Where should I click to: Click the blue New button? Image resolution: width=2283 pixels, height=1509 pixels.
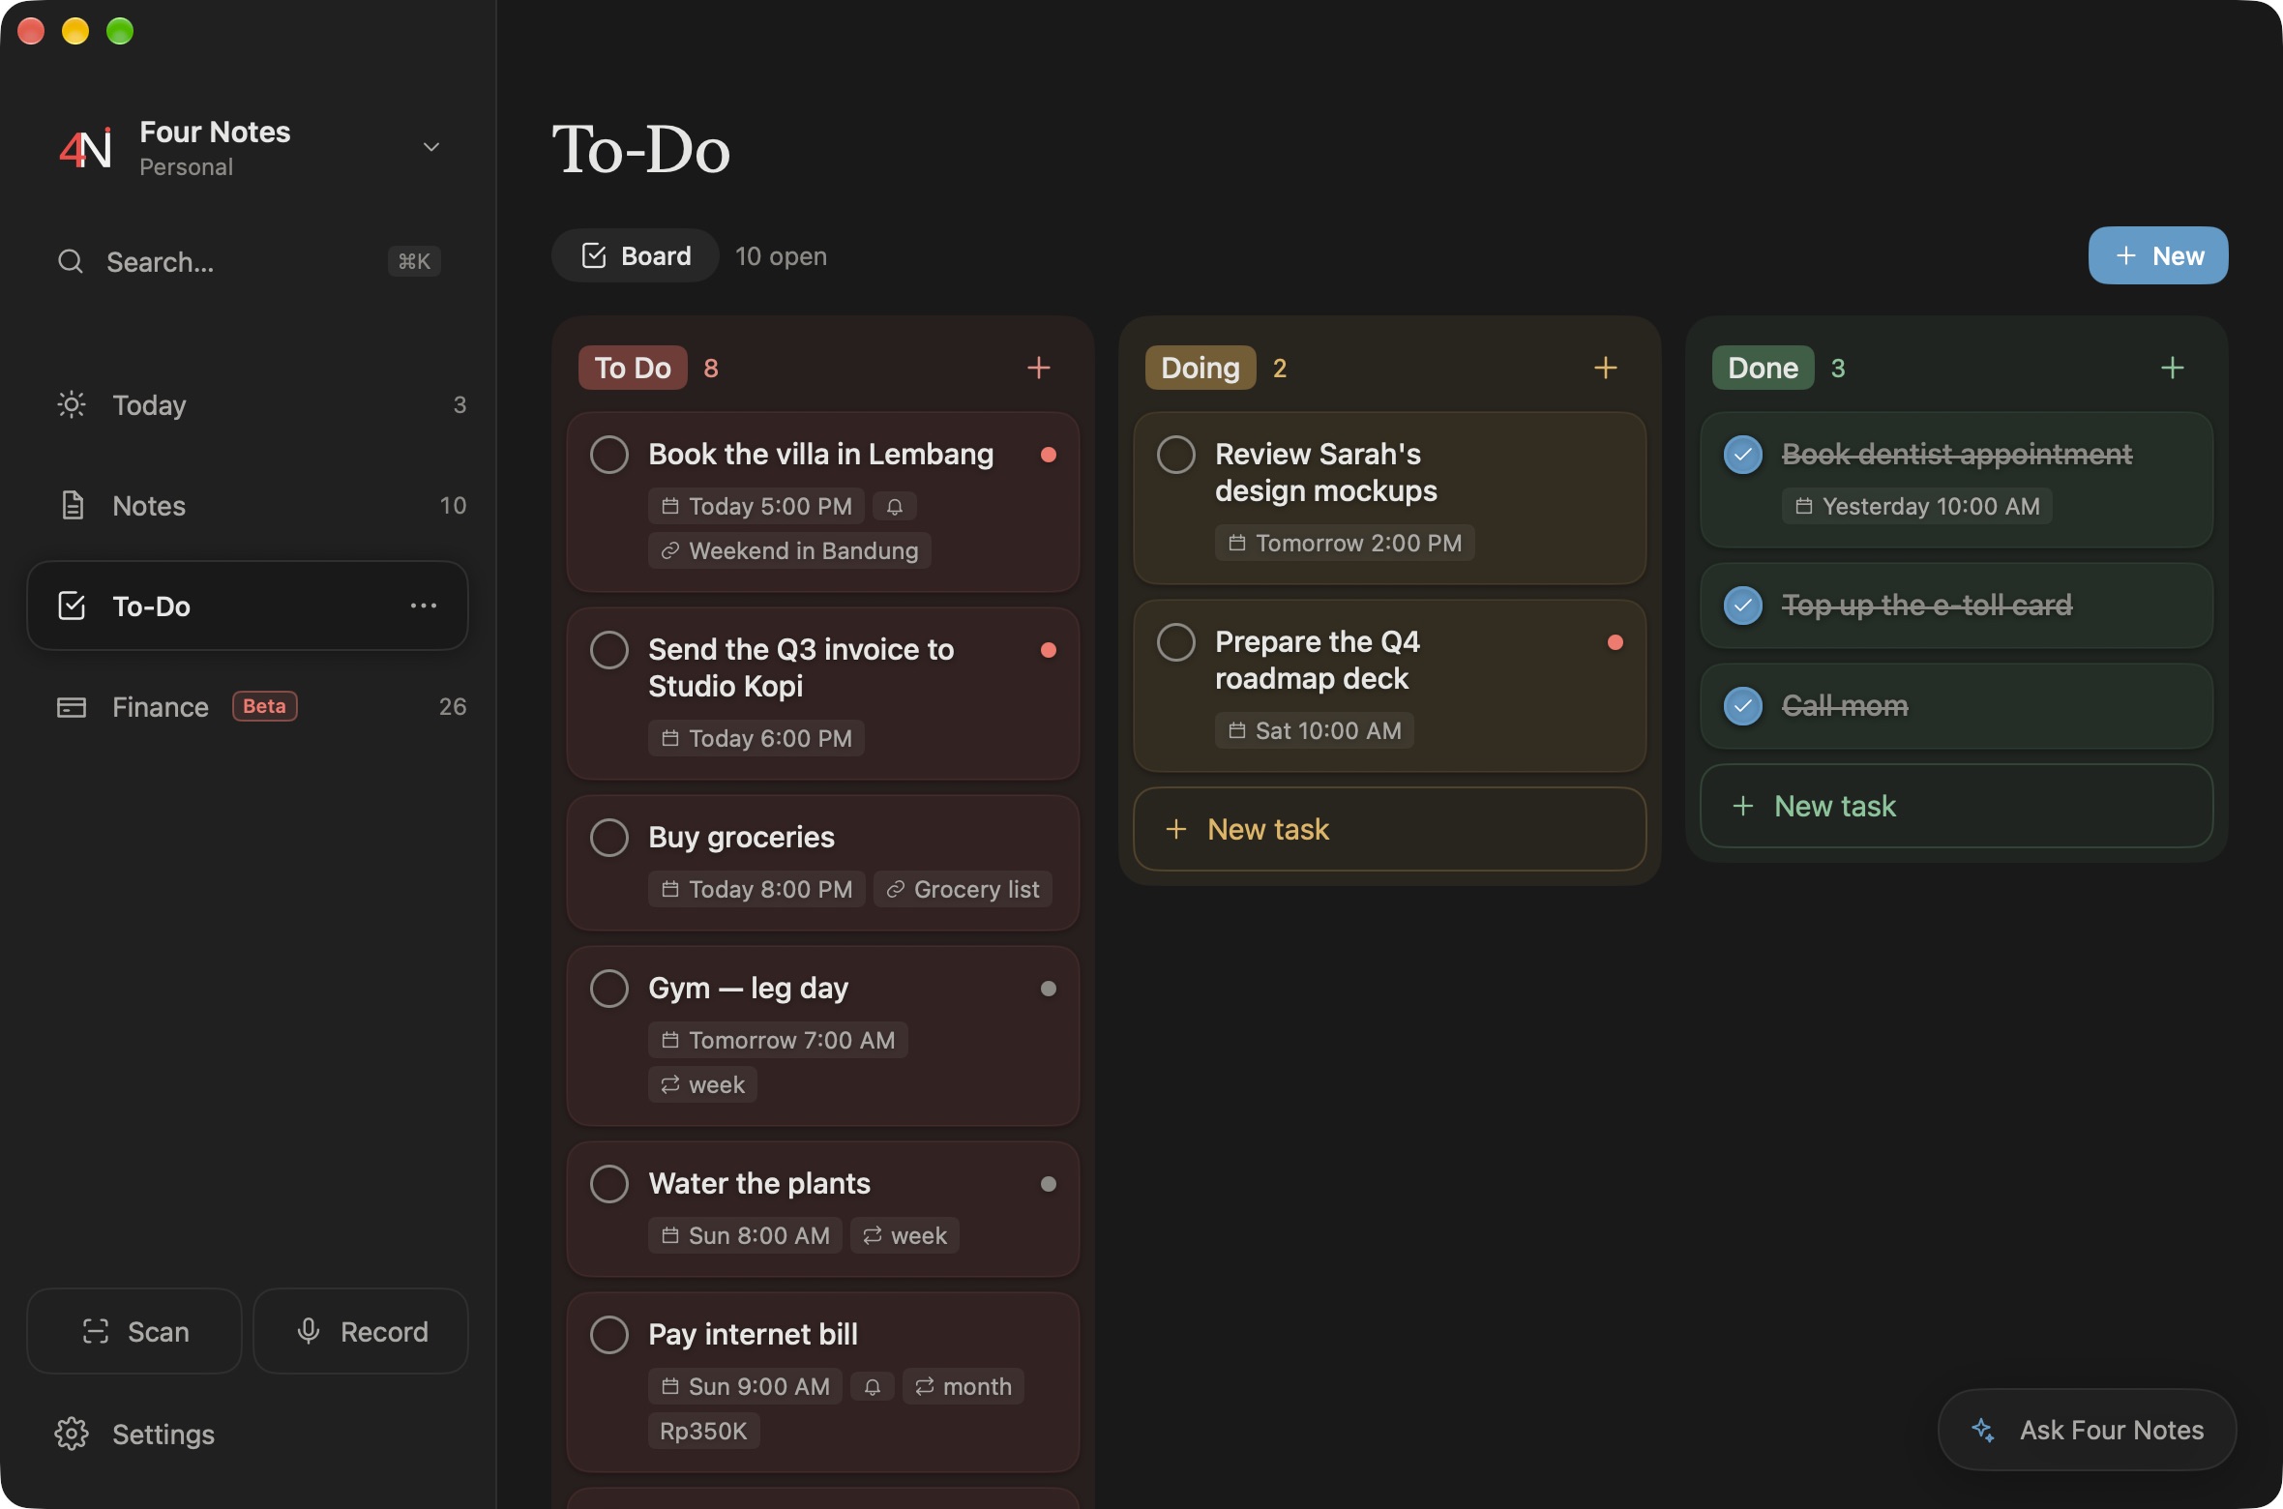pyautogui.click(x=2158, y=255)
